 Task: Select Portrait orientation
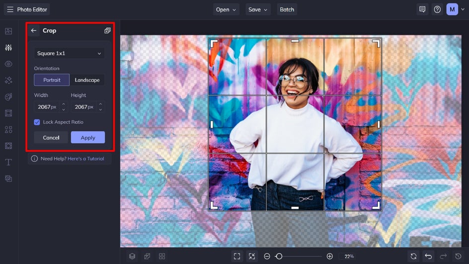(52, 80)
